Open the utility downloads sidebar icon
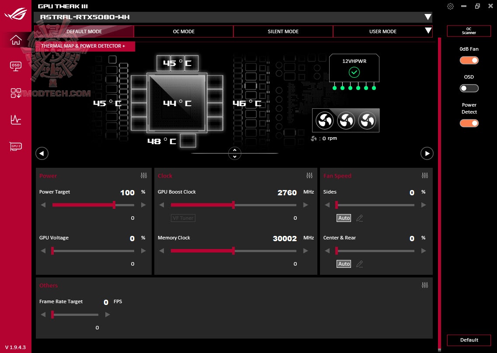The width and height of the screenshot is (497, 353). (x=16, y=93)
